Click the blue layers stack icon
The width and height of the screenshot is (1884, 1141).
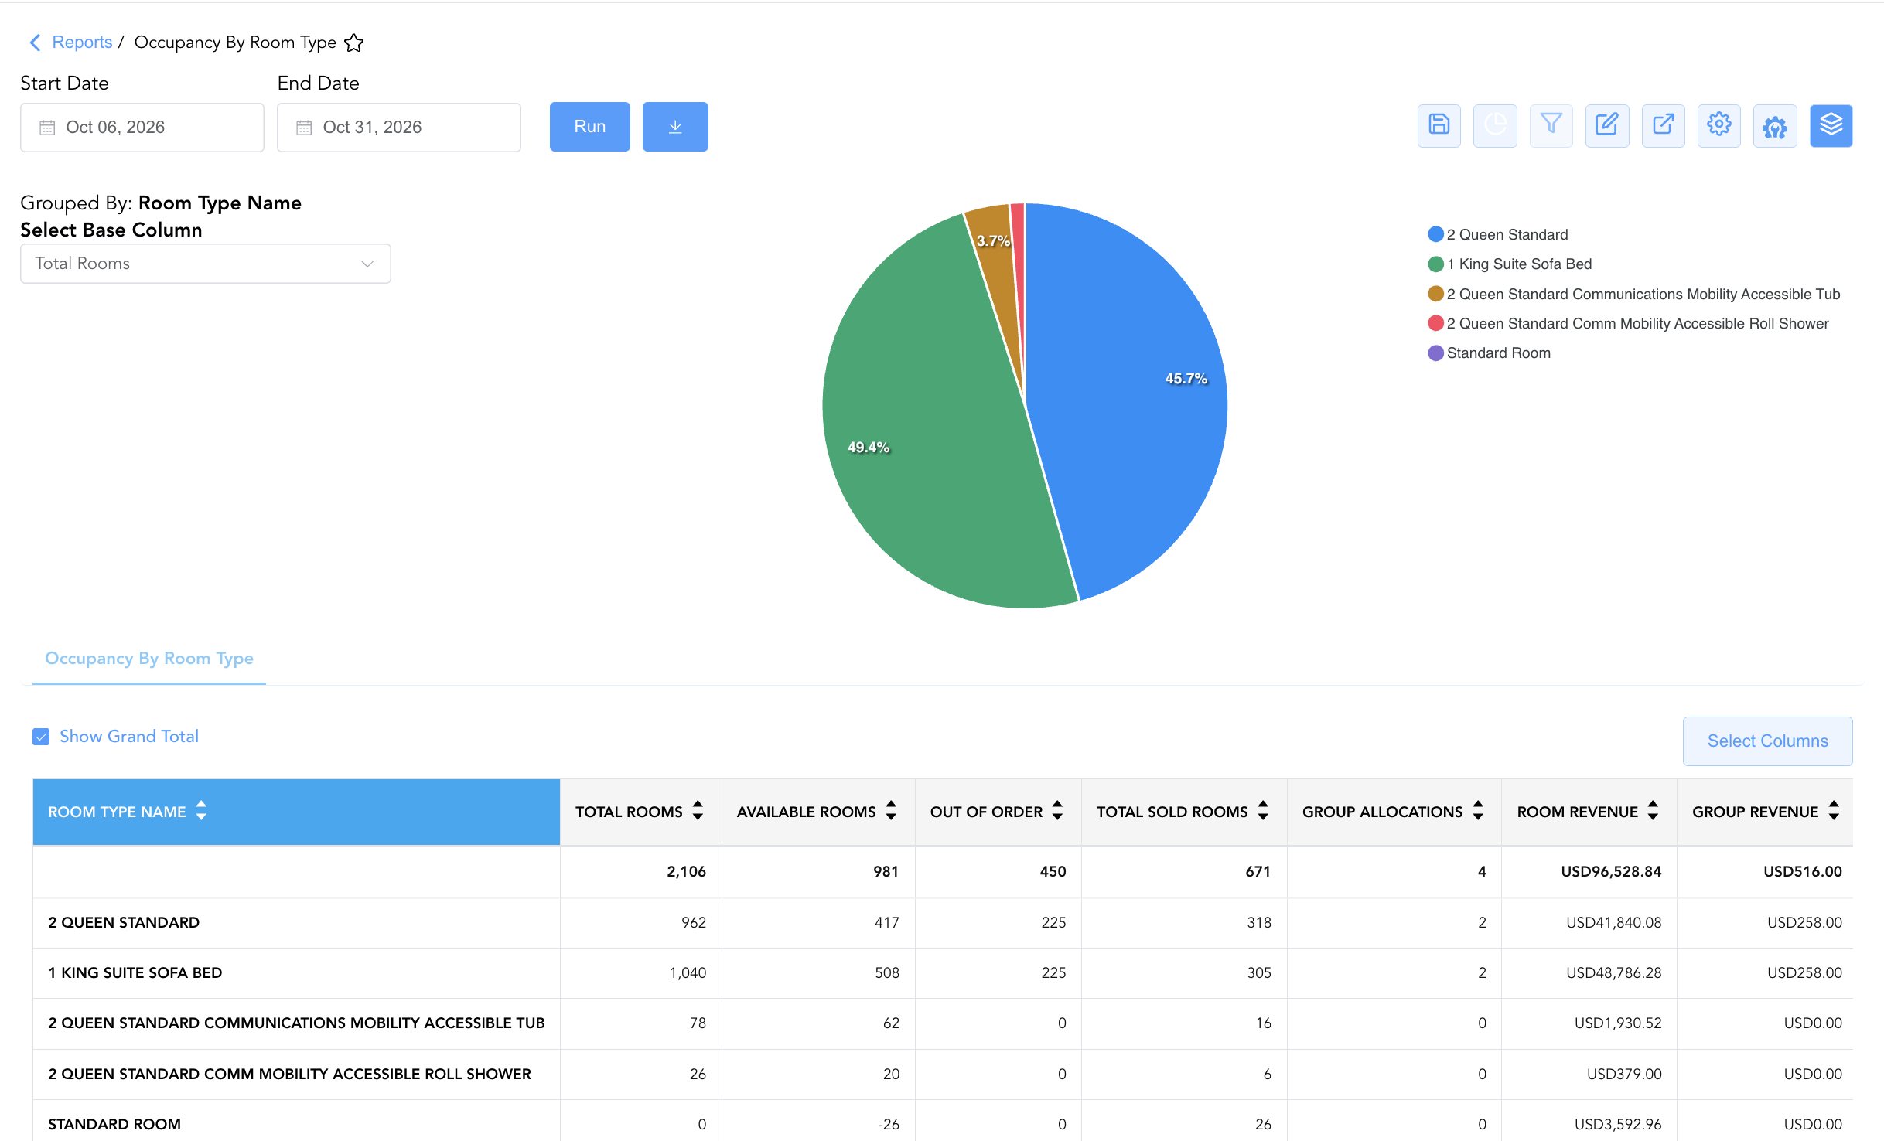[x=1831, y=125]
